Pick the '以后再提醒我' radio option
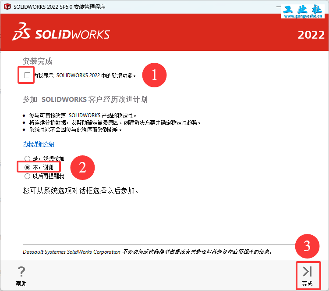Image resolution: width=329 pixels, height=291 pixels. tap(27, 176)
